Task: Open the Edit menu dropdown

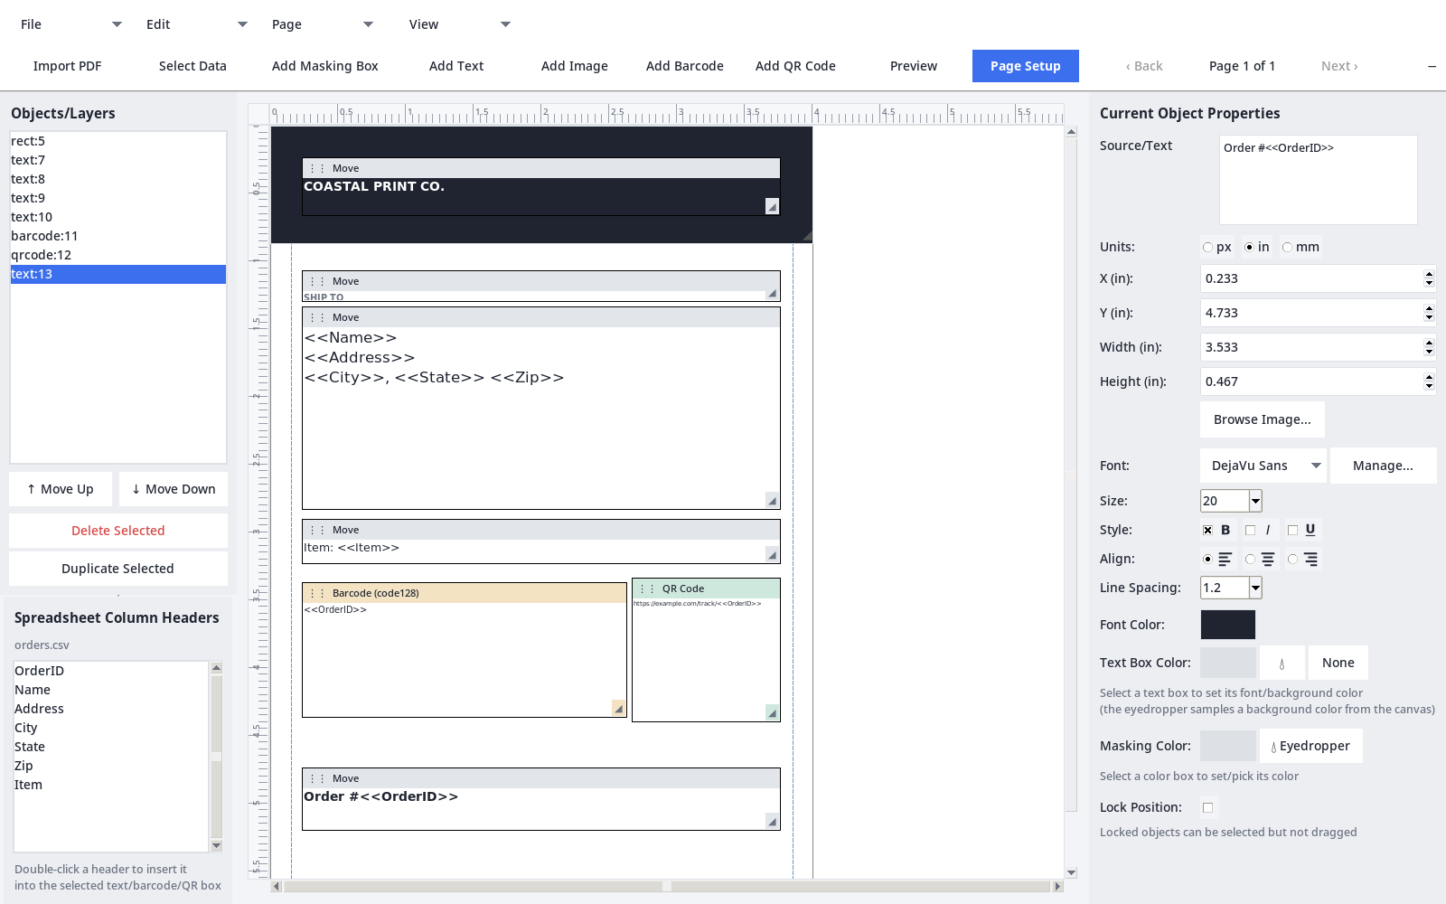Action: (x=196, y=24)
